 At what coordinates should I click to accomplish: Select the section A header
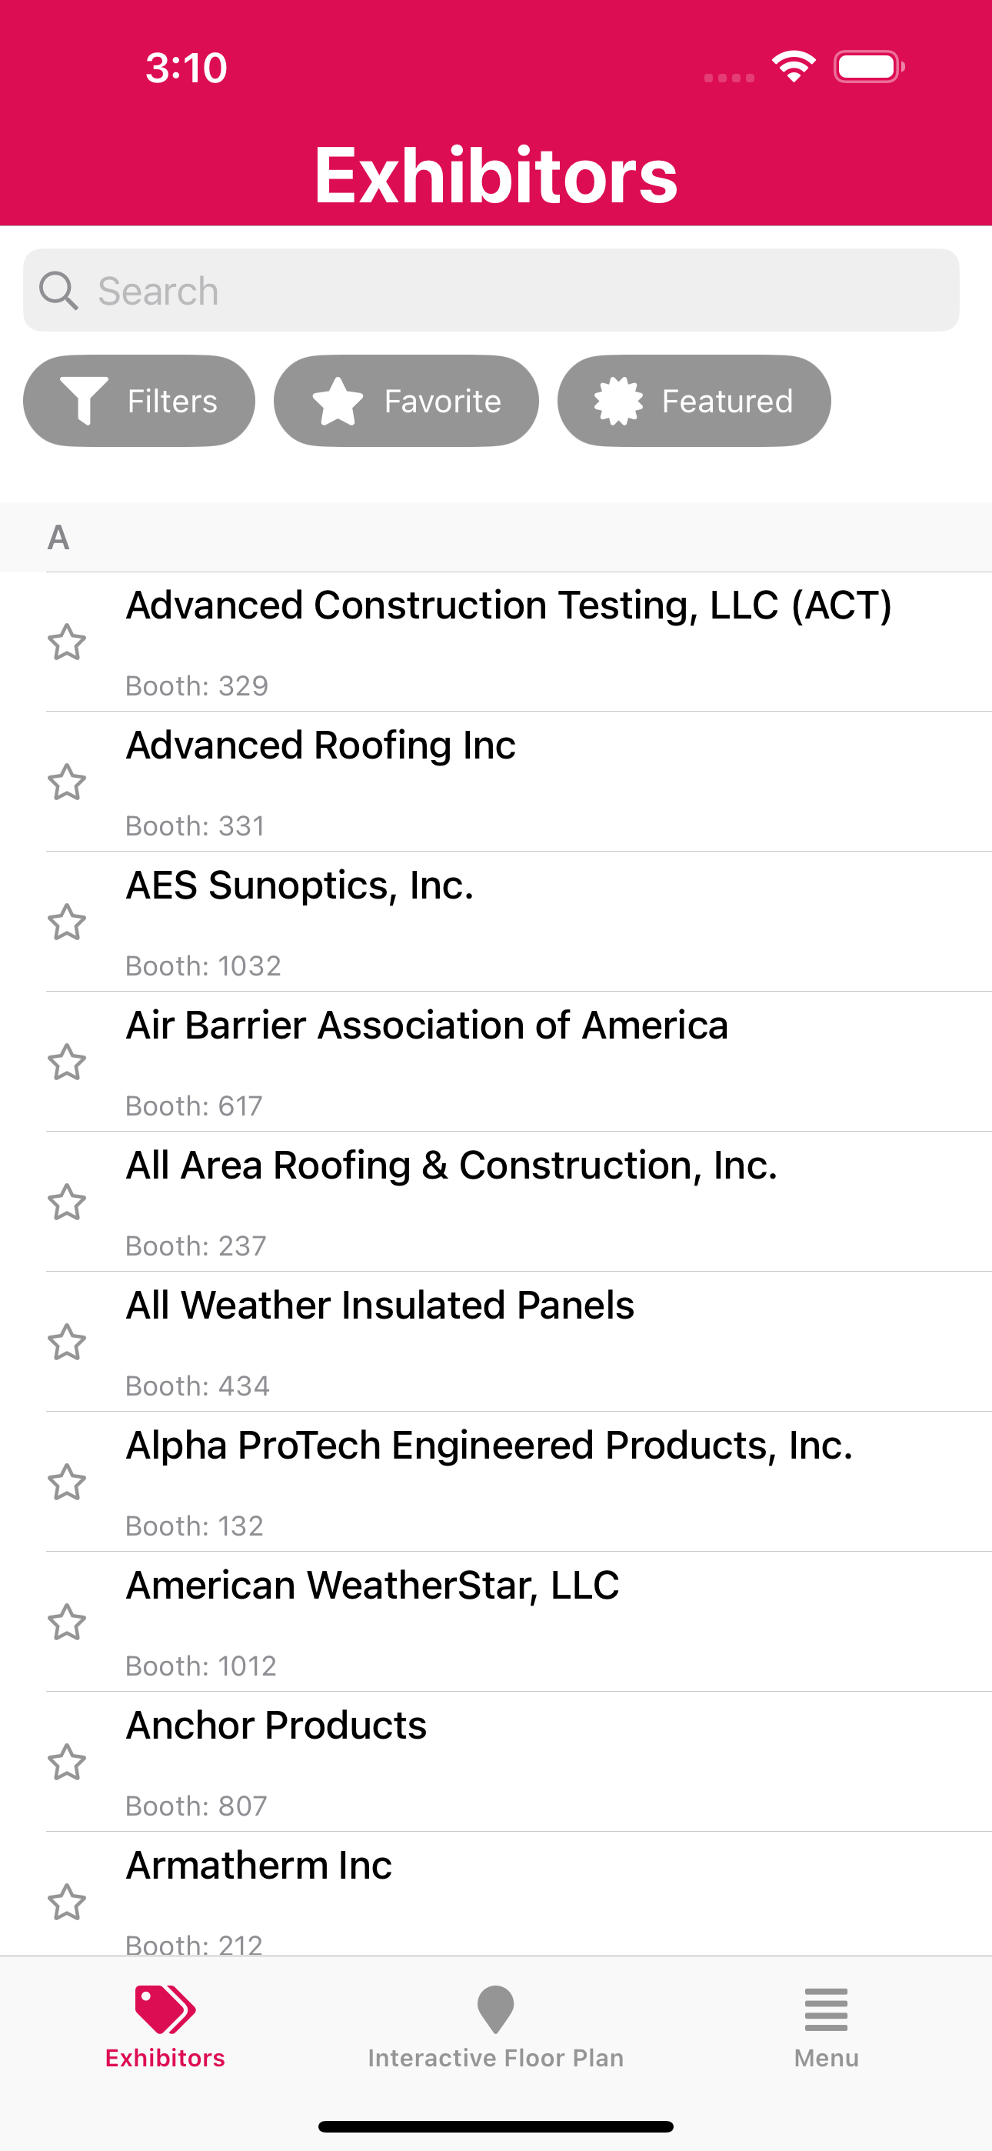[496, 537]
